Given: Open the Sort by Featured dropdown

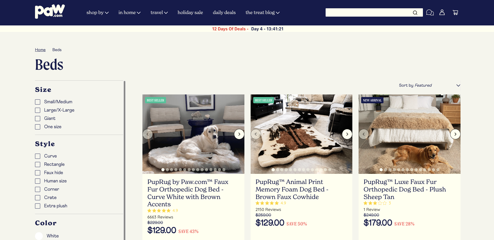Looking at the screenshot, I should coord(429,85).
